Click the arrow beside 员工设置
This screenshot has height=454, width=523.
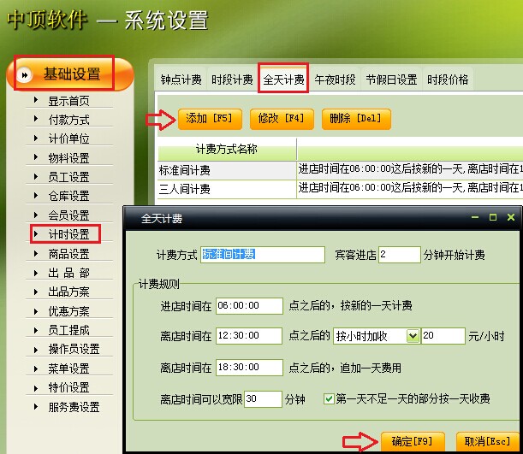point(36,176)
